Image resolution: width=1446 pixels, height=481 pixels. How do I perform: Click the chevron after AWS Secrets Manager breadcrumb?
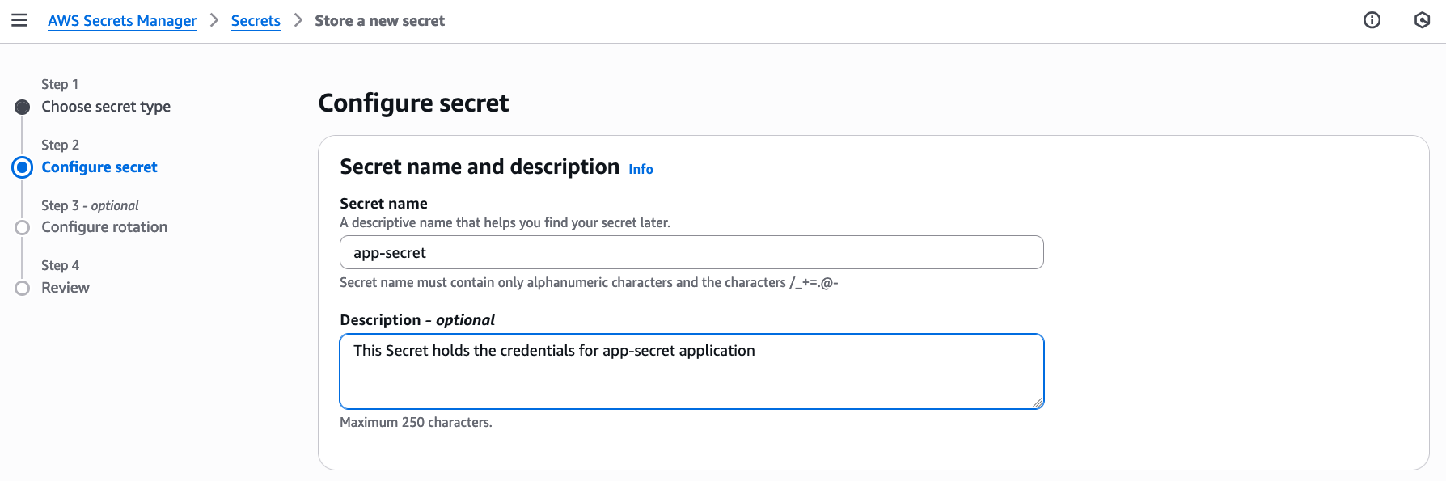click(x=214, y=20)
